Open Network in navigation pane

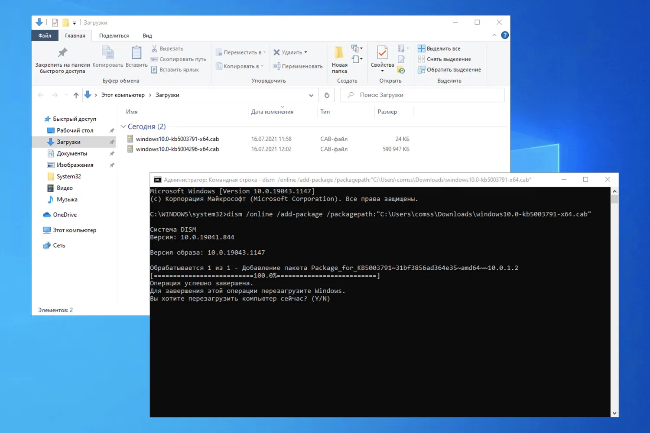click(x=59, y=246)
